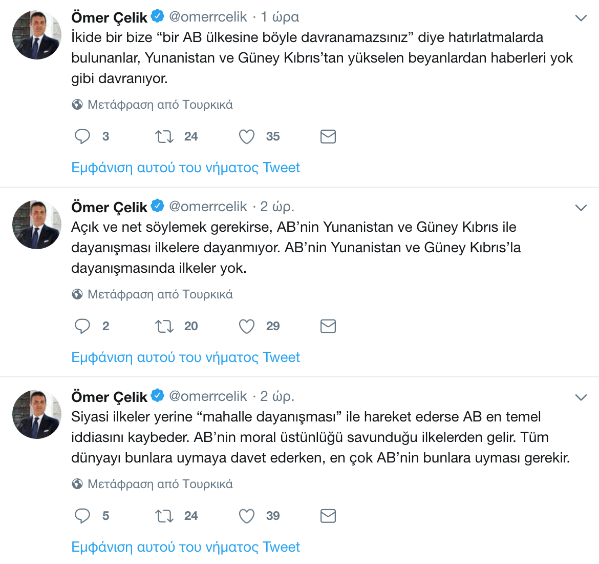The height and width of the screenshot is (564, 599).
Task: Click Ömer Çelik's avatar on the second tweet
Action: (x=36, y=225)
